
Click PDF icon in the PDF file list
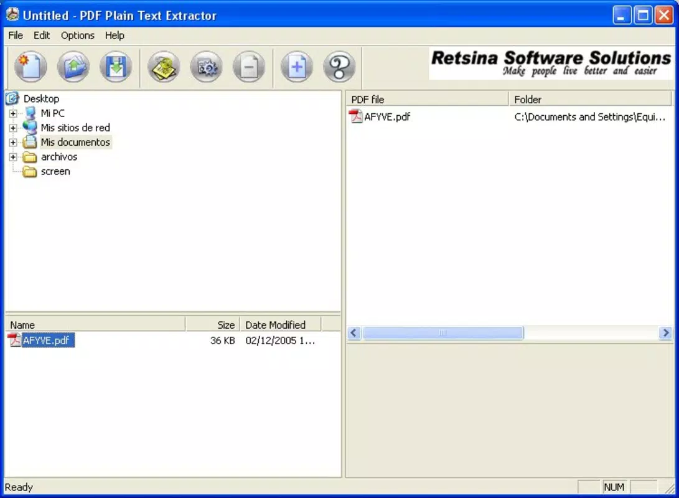pos(355,116)
